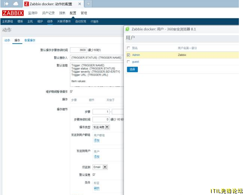Click the Zabbix favicon on the tab

pos(26,4)
